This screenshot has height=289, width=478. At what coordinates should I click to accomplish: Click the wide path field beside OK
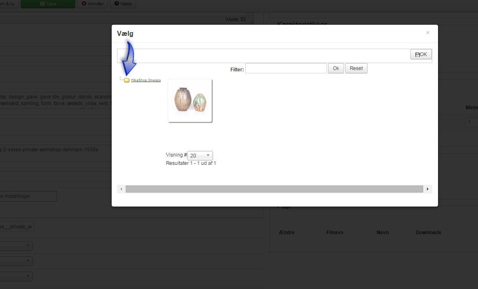[264, 56]
